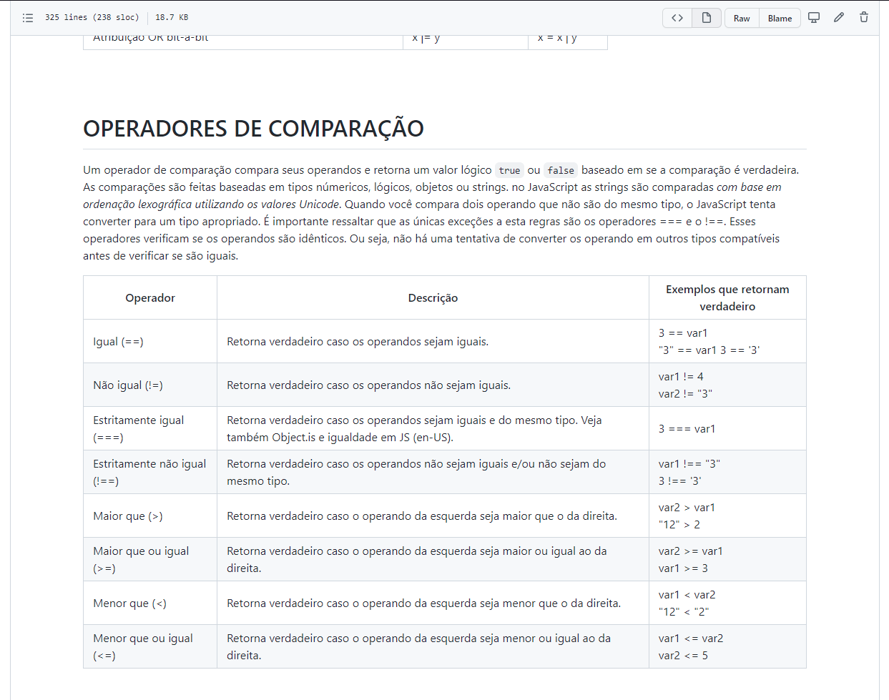Click the 'var1 >= 3' example text
The width and height of the screenshot is (889, 700).
point(683,568)
